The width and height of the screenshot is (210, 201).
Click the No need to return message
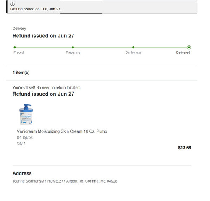(x=47, y=88)
